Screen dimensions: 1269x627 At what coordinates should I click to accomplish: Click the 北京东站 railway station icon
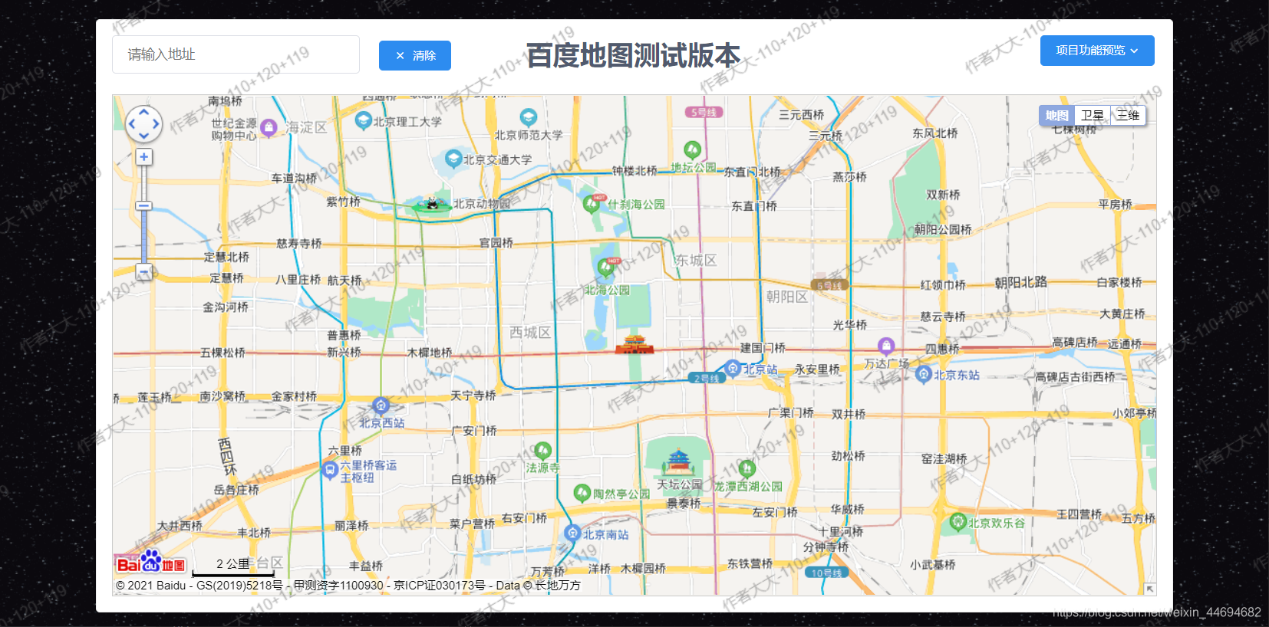point(924,374)
